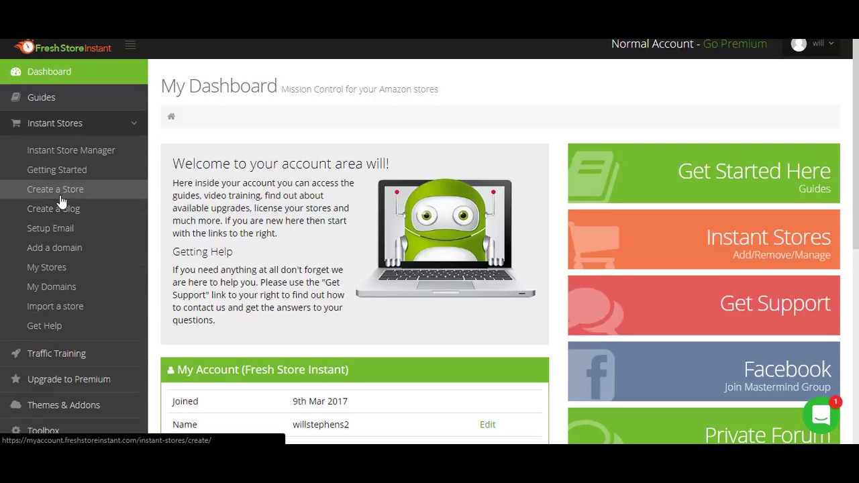The width and height of the screenshot is (859, 483).
Task: Click the home breadcrumb icon
Action: 171,116
